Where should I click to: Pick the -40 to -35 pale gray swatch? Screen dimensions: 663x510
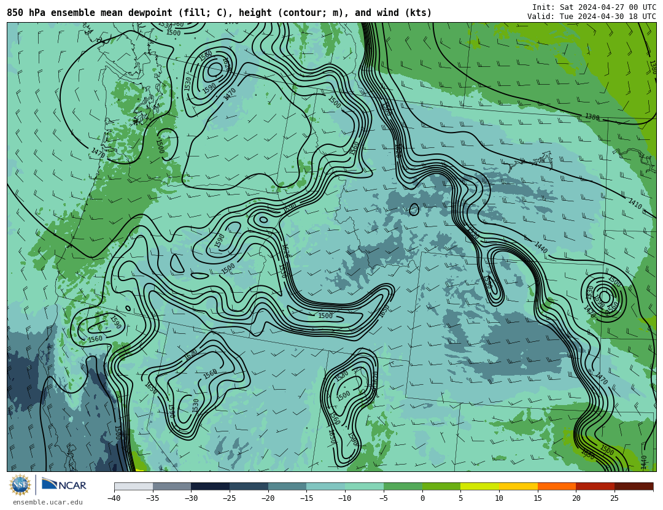click(x=134, y=486)
